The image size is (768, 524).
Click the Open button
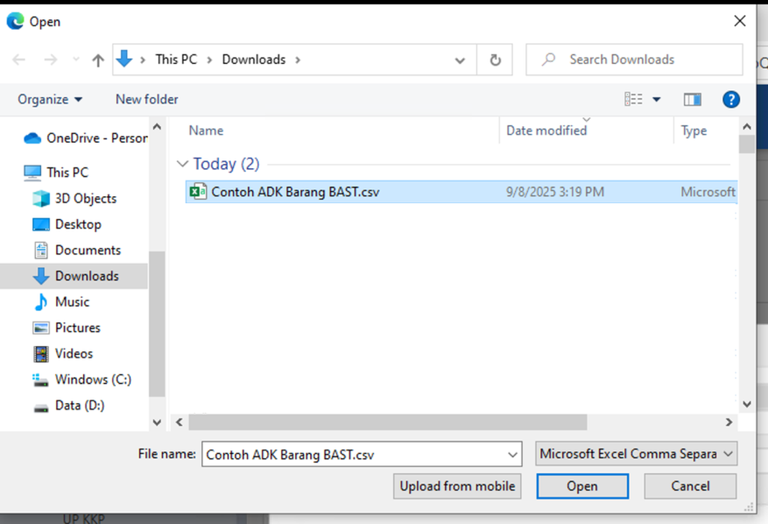pos(581,486)
